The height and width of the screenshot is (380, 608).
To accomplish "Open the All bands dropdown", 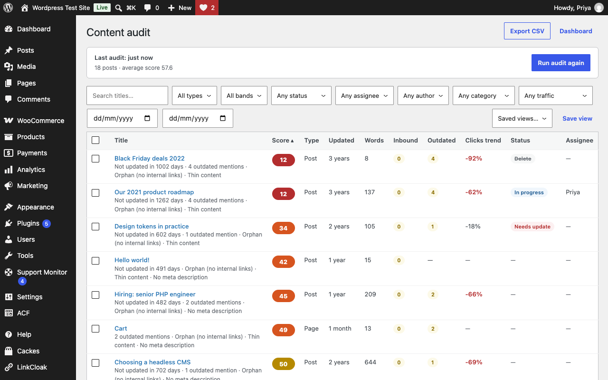I will pyautogui.click(x=244, y=95).
